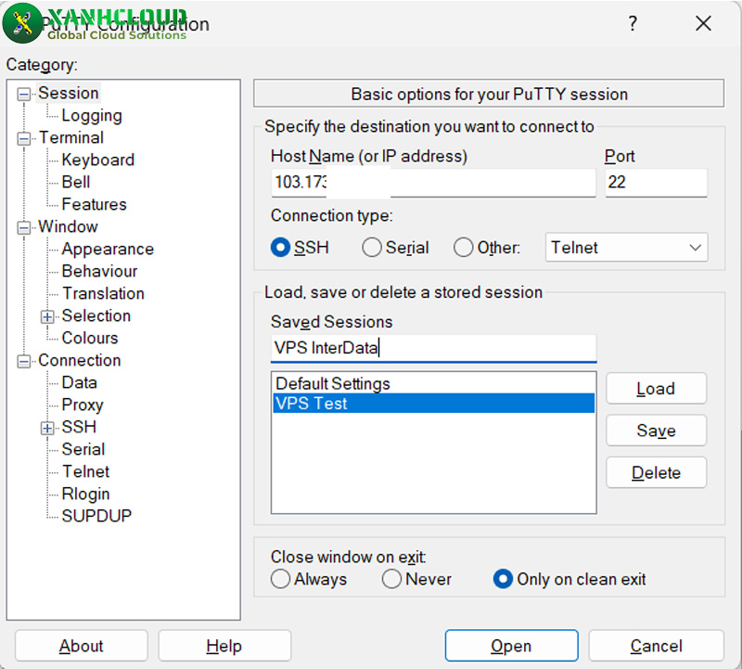Open the Telnet protocol dropdown
The image size is (742, 669).
pos(626,248)
